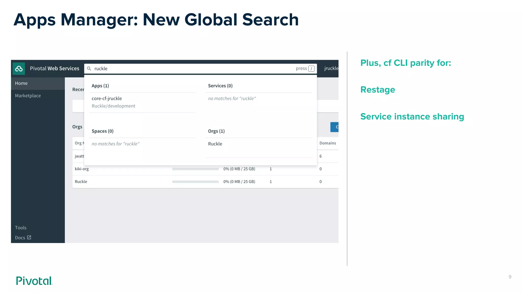Click the Services (0) results heading
Image resolution: width=522 pixels, height=293 pixels.
click(220, 86)
